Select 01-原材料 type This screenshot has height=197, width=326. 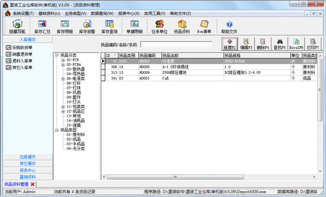76,135
